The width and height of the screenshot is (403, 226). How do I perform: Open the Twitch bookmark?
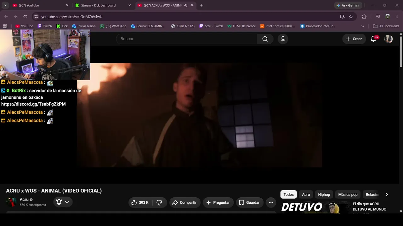[45, 26]
